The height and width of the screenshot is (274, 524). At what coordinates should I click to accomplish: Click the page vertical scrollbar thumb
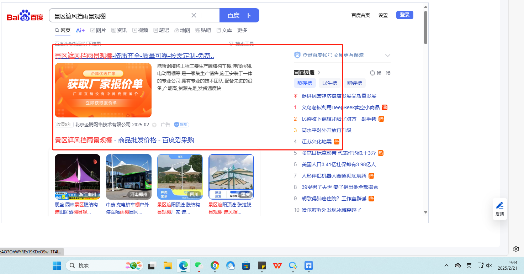[425, 27]
